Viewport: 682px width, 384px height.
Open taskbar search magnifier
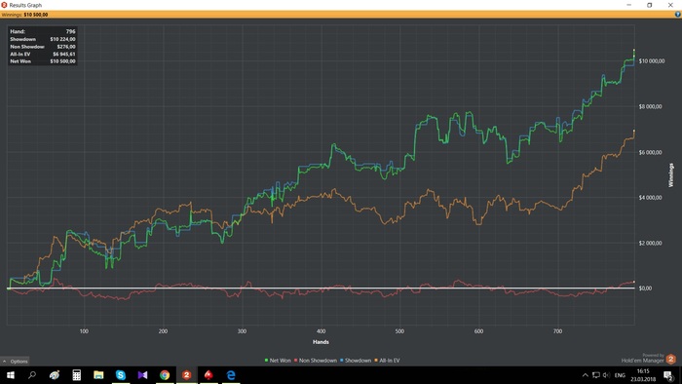32,375
